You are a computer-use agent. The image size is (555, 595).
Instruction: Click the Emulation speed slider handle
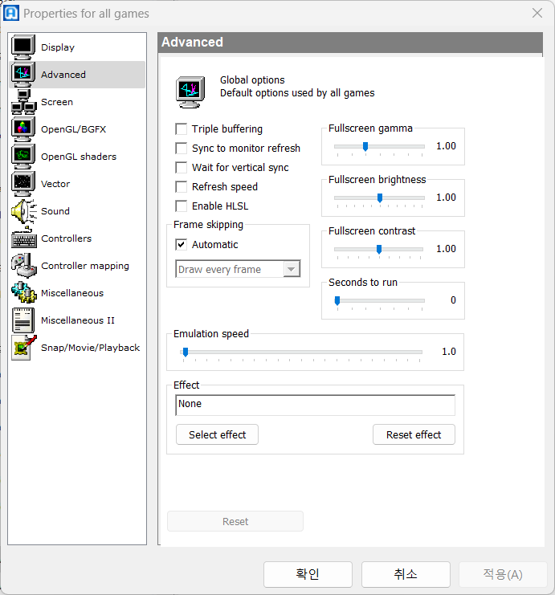pyautogui.click(x=186, y=353)
